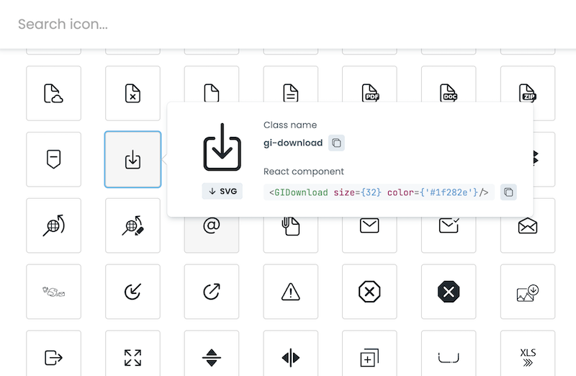The image size is (576, 376).
Task: Select the XLS export icon
Action: (528, 354)
